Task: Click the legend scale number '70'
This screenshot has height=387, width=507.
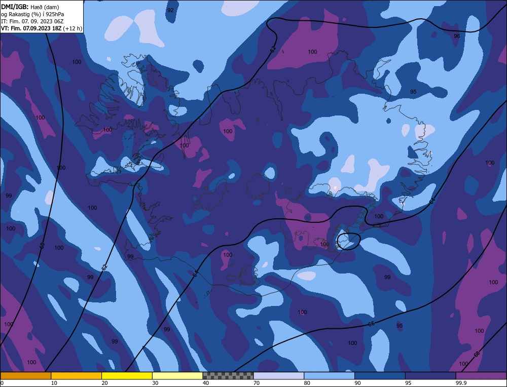Action: tap(257, 383)
